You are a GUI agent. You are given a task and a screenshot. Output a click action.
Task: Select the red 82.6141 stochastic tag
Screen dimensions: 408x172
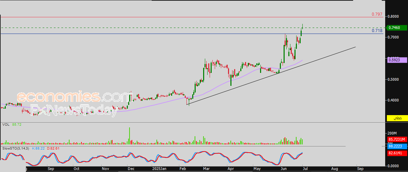[397, 154]
